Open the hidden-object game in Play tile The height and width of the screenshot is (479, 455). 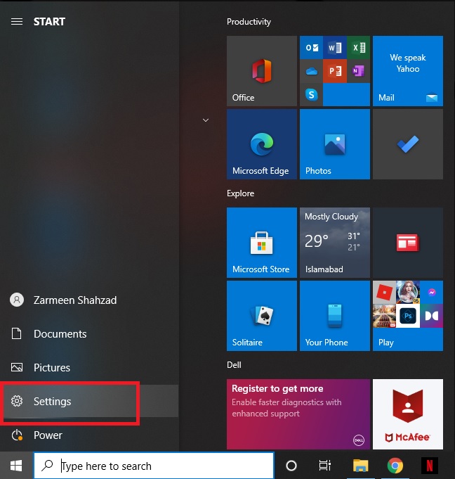click(408, 293)
